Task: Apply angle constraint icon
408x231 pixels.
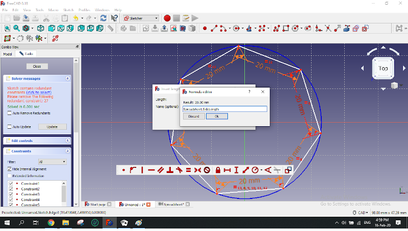Action: point(268,170)
